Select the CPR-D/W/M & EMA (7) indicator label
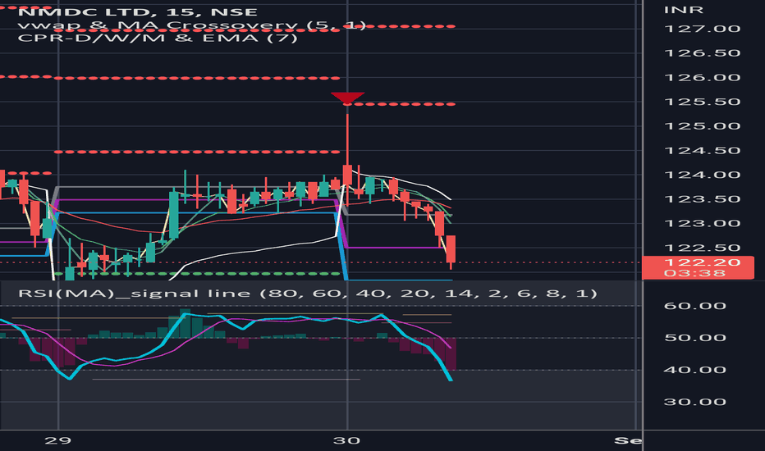Viewport: 765px width, 451px height. [158, 38]
